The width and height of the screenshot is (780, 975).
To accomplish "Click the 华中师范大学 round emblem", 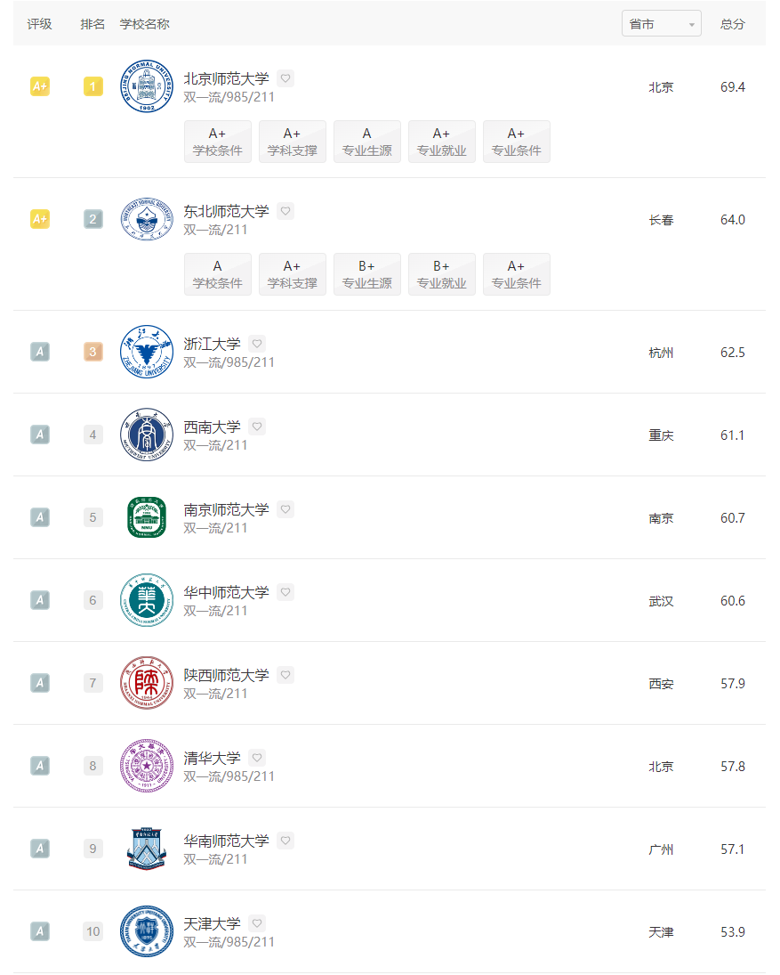I will pos(147,600).
